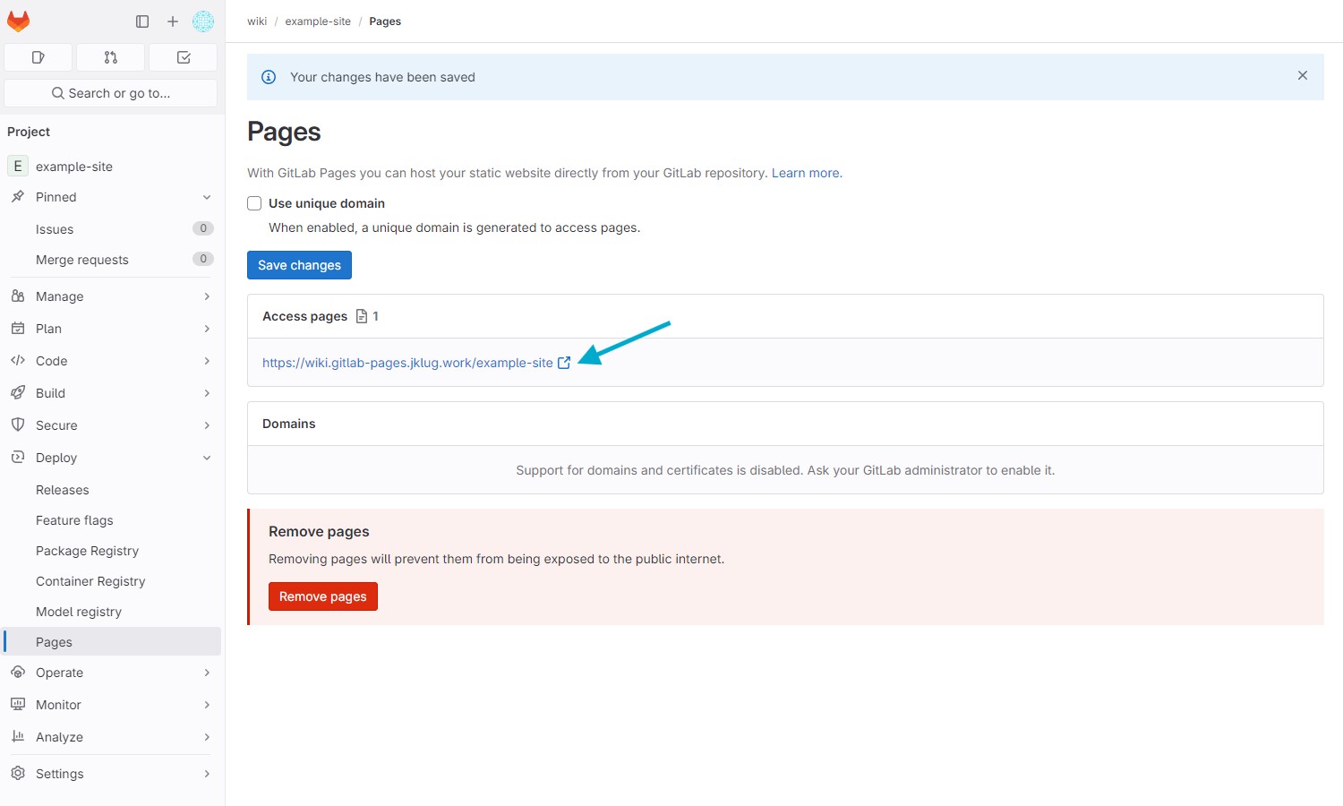The width and height of the screenshot is (1343, 806).
Task: Open merge requests shortcut icon
Action: pyautogui.click(x=111, y=57)
